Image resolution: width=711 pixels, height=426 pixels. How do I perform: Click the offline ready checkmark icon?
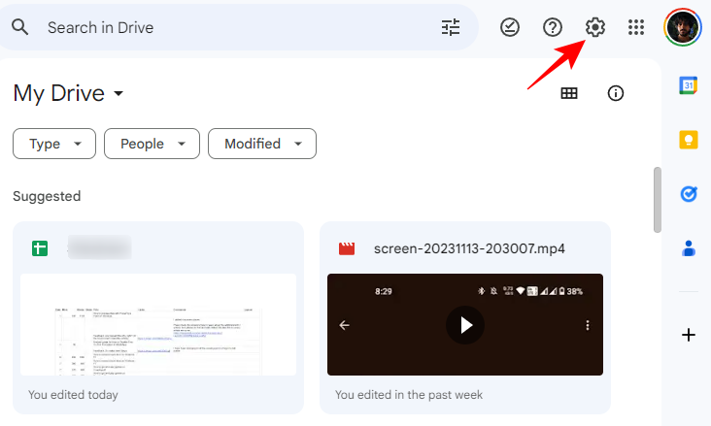tap(510, 27)
